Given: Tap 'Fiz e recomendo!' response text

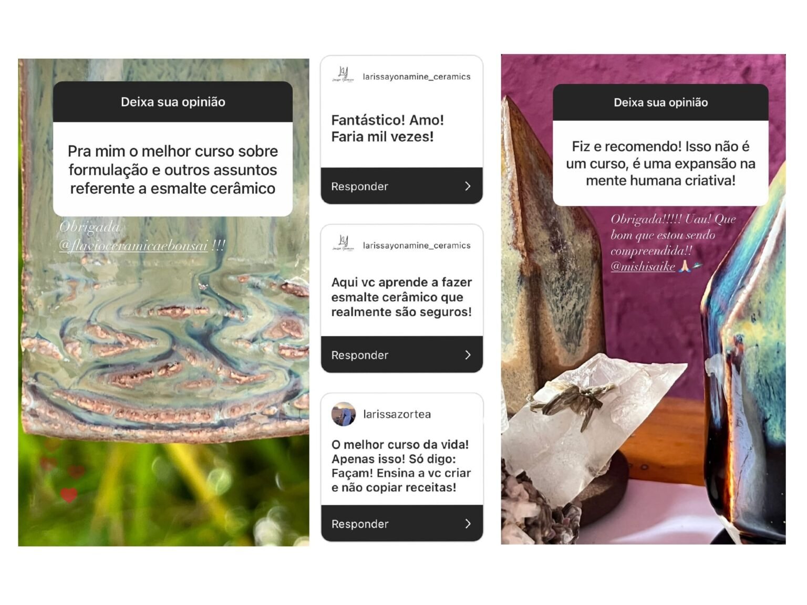Looking at the screenshot, I should [660, 163].
